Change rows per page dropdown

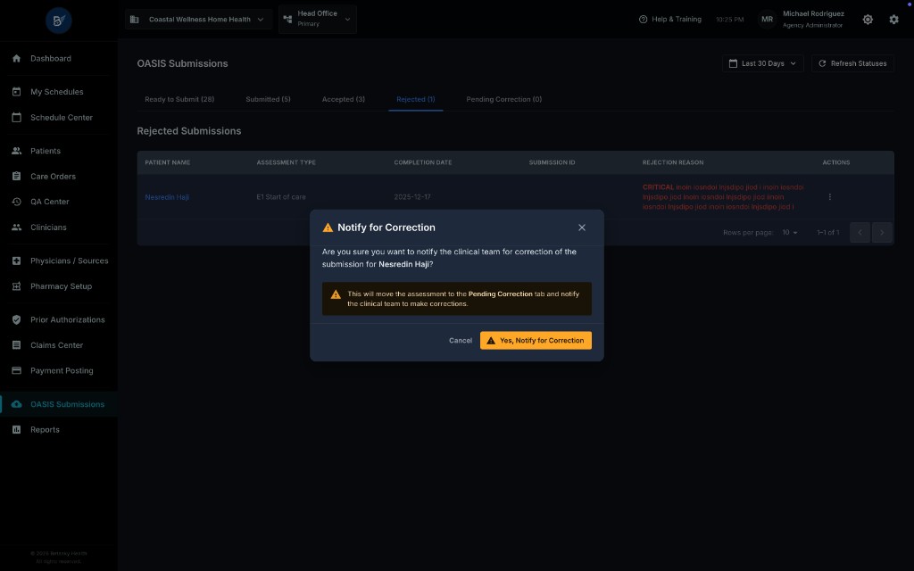[x=789, y=233]
